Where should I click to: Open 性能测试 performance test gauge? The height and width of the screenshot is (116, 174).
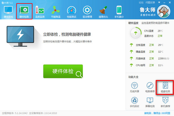click(x=71, y=12)
